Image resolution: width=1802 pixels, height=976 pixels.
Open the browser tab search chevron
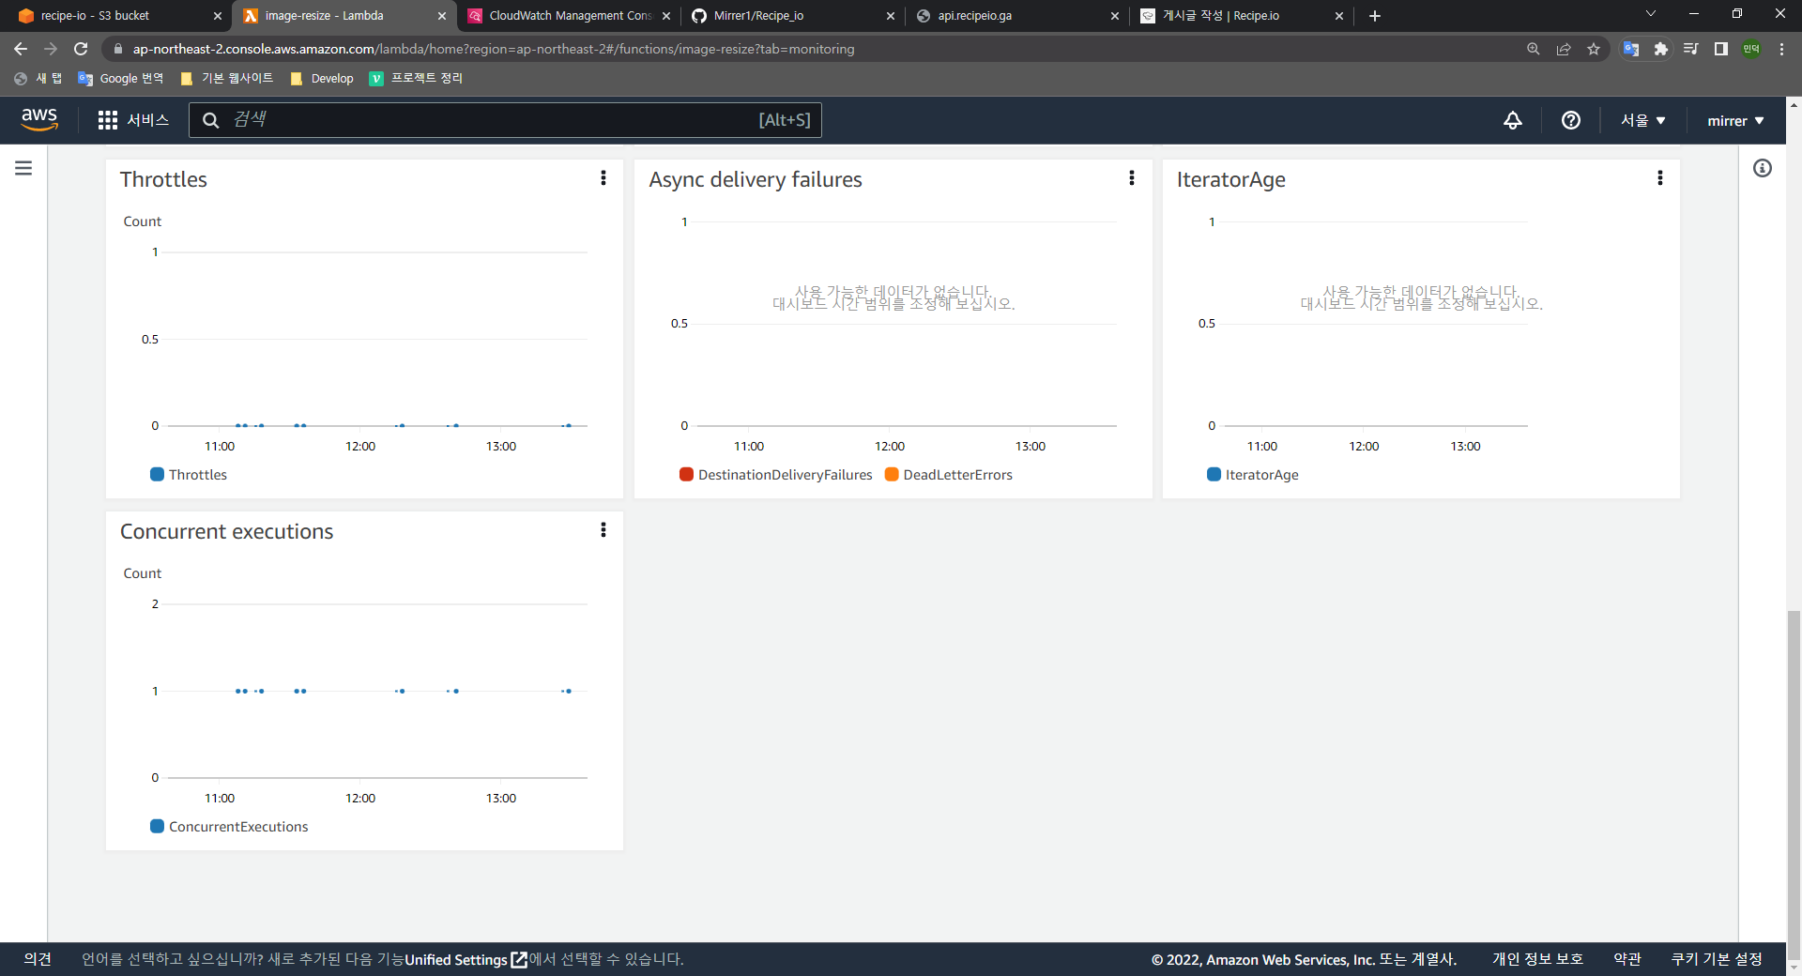tap(1650, 13)
